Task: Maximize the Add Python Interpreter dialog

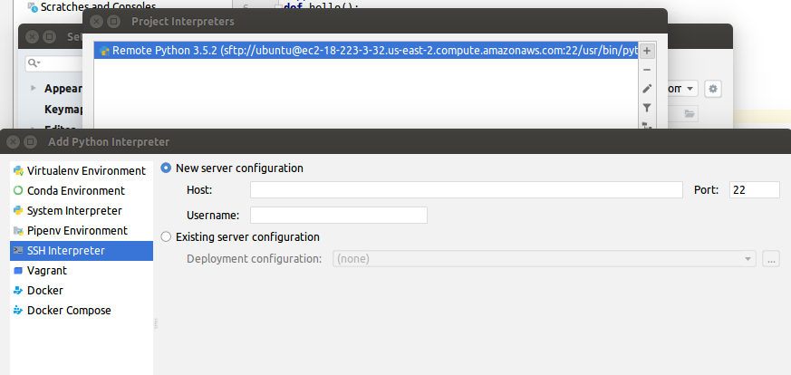Action: pos(30,142)
